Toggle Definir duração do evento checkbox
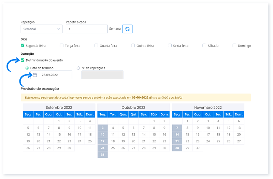This screenshot has width=273, height=179. click(x=23, y=60)
